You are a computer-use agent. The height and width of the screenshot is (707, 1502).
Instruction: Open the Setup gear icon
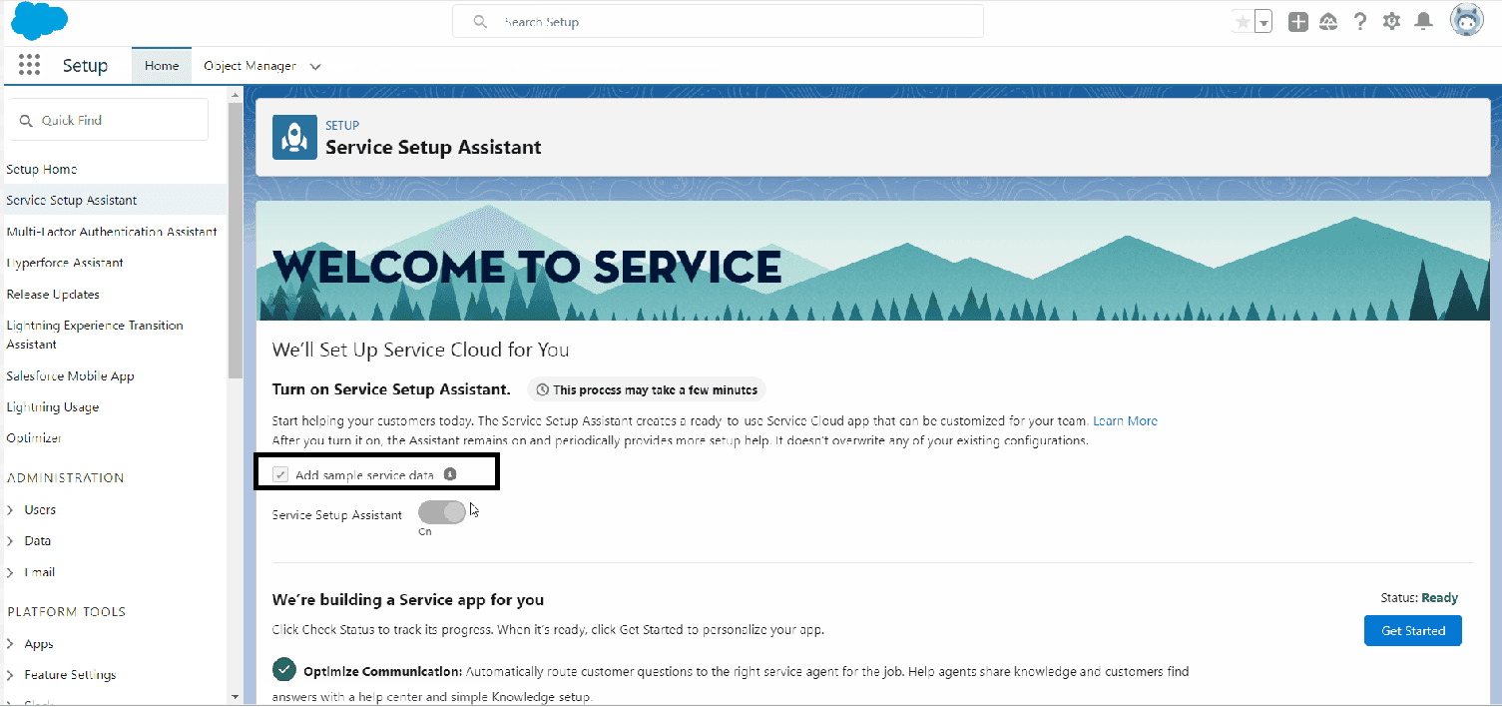(x=1391, y=21)
